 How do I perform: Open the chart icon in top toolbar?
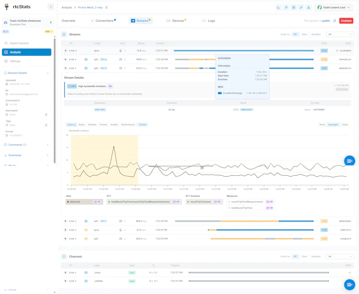pos(279,8)
